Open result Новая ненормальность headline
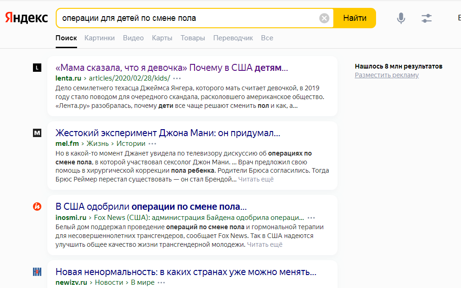Viewport: 461px width, 288px height. (186, 272)
